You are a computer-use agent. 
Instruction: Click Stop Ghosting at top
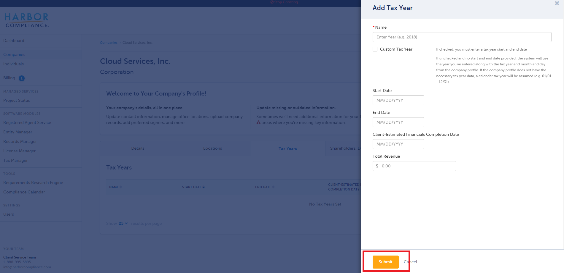[x=284, y=2]
